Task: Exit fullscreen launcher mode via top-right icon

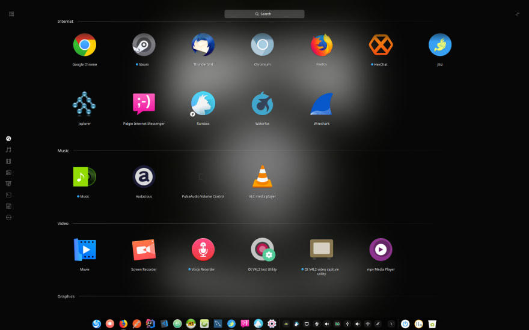Action: click(x=517, y=14)
